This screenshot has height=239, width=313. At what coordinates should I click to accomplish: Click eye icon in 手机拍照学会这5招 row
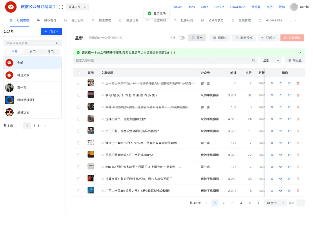pyautogui.click(x=272, y=155)
